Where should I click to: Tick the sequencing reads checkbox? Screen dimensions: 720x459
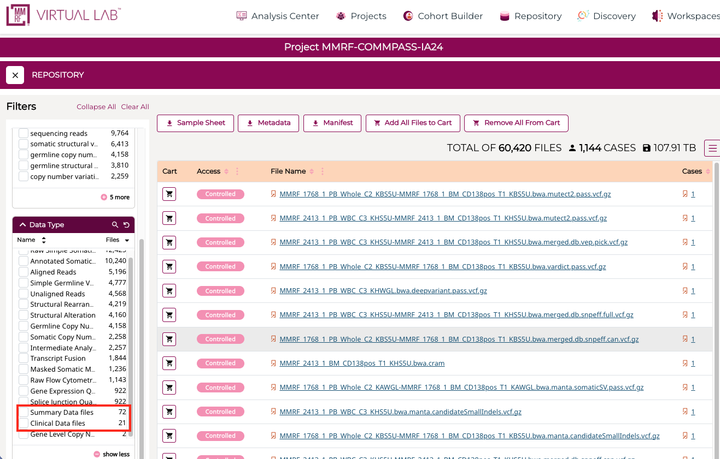(x=24, y=133)
